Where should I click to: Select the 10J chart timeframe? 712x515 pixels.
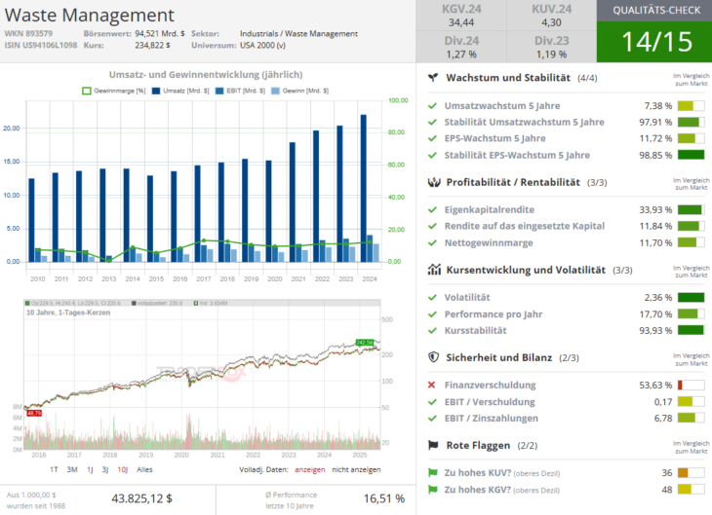pyautogui.click(x=123, y=469)
